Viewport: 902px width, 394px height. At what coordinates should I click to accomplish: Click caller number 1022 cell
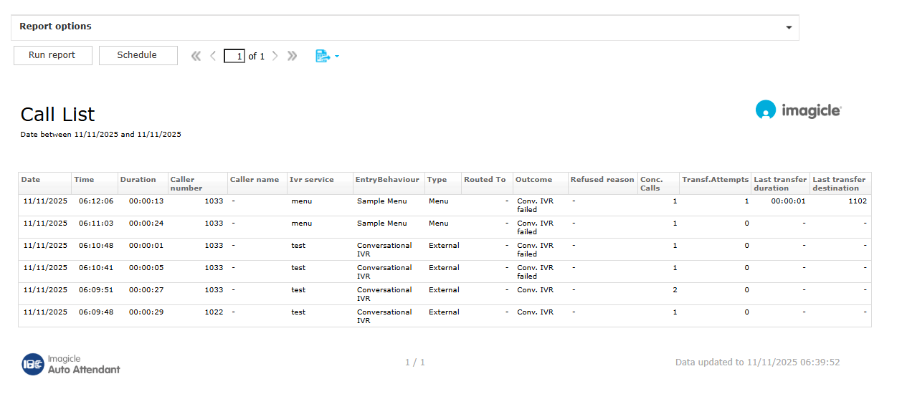(214, 312)
